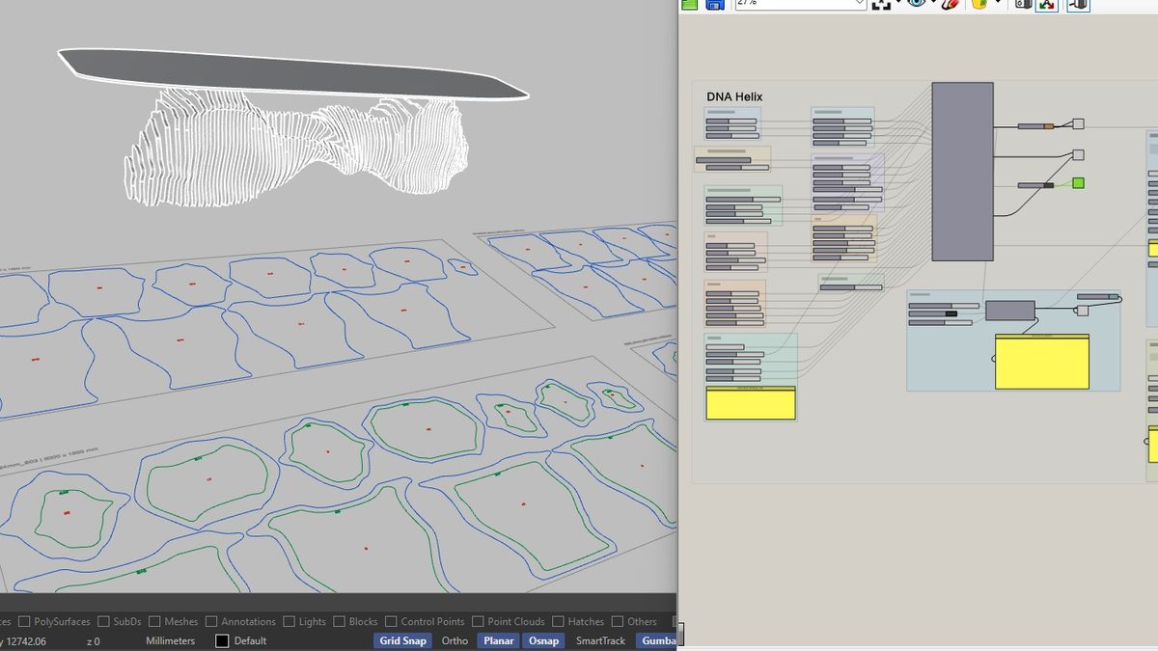Zoom extents on the Grasshopper canvas
1158x651 pixels.
coord(881,4)
